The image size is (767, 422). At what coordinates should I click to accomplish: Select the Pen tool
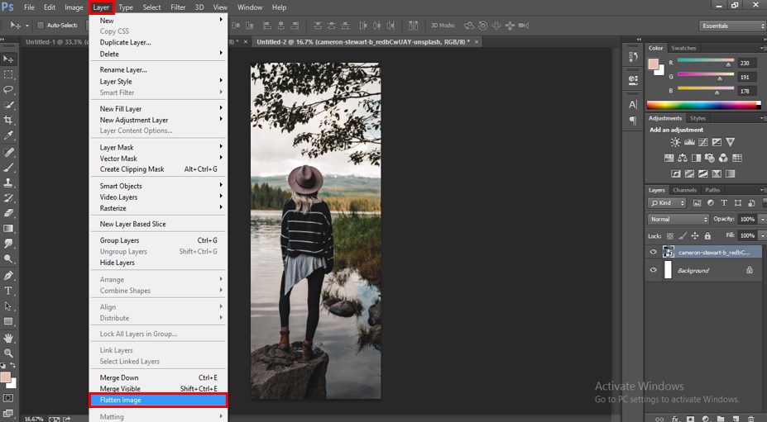tap(8, 276)
